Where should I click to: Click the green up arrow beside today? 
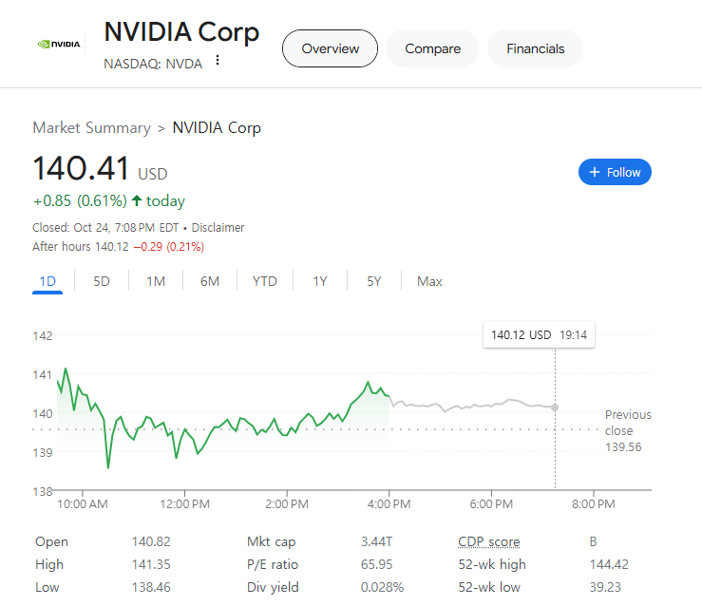[x=137, y=201]
